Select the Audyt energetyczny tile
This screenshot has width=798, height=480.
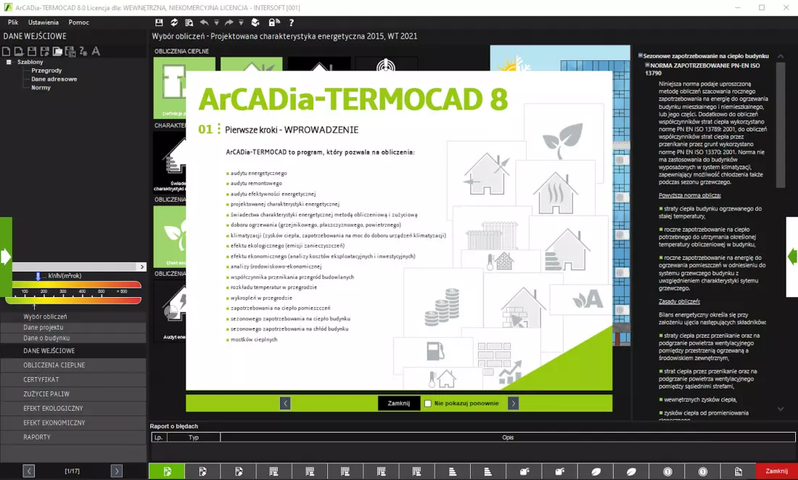tap(170, 311)
